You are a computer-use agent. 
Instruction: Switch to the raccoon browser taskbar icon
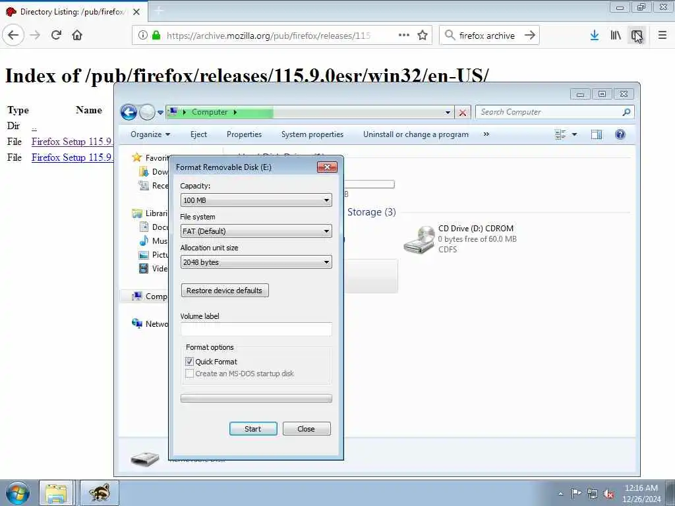[100, 493]
